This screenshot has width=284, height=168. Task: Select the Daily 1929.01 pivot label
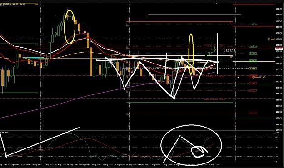(259, 77)
